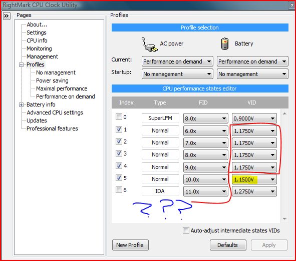Enable the index 0 SuperLFM state checkbox
296x261 pixels.
click(119, 117)
